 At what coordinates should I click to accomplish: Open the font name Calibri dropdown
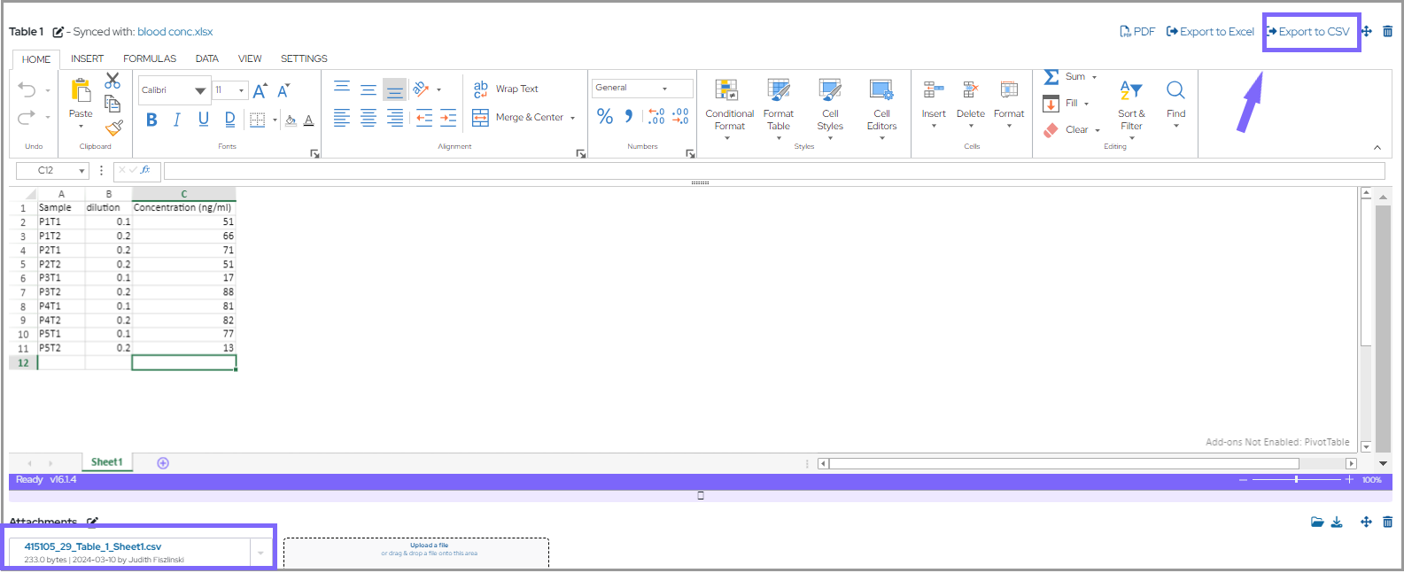(x=200, y=90)
